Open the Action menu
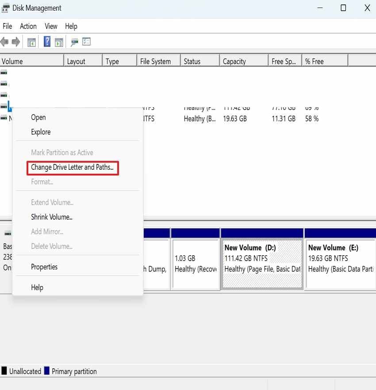Screen dimensions: 376x390 tap(28, 26)
